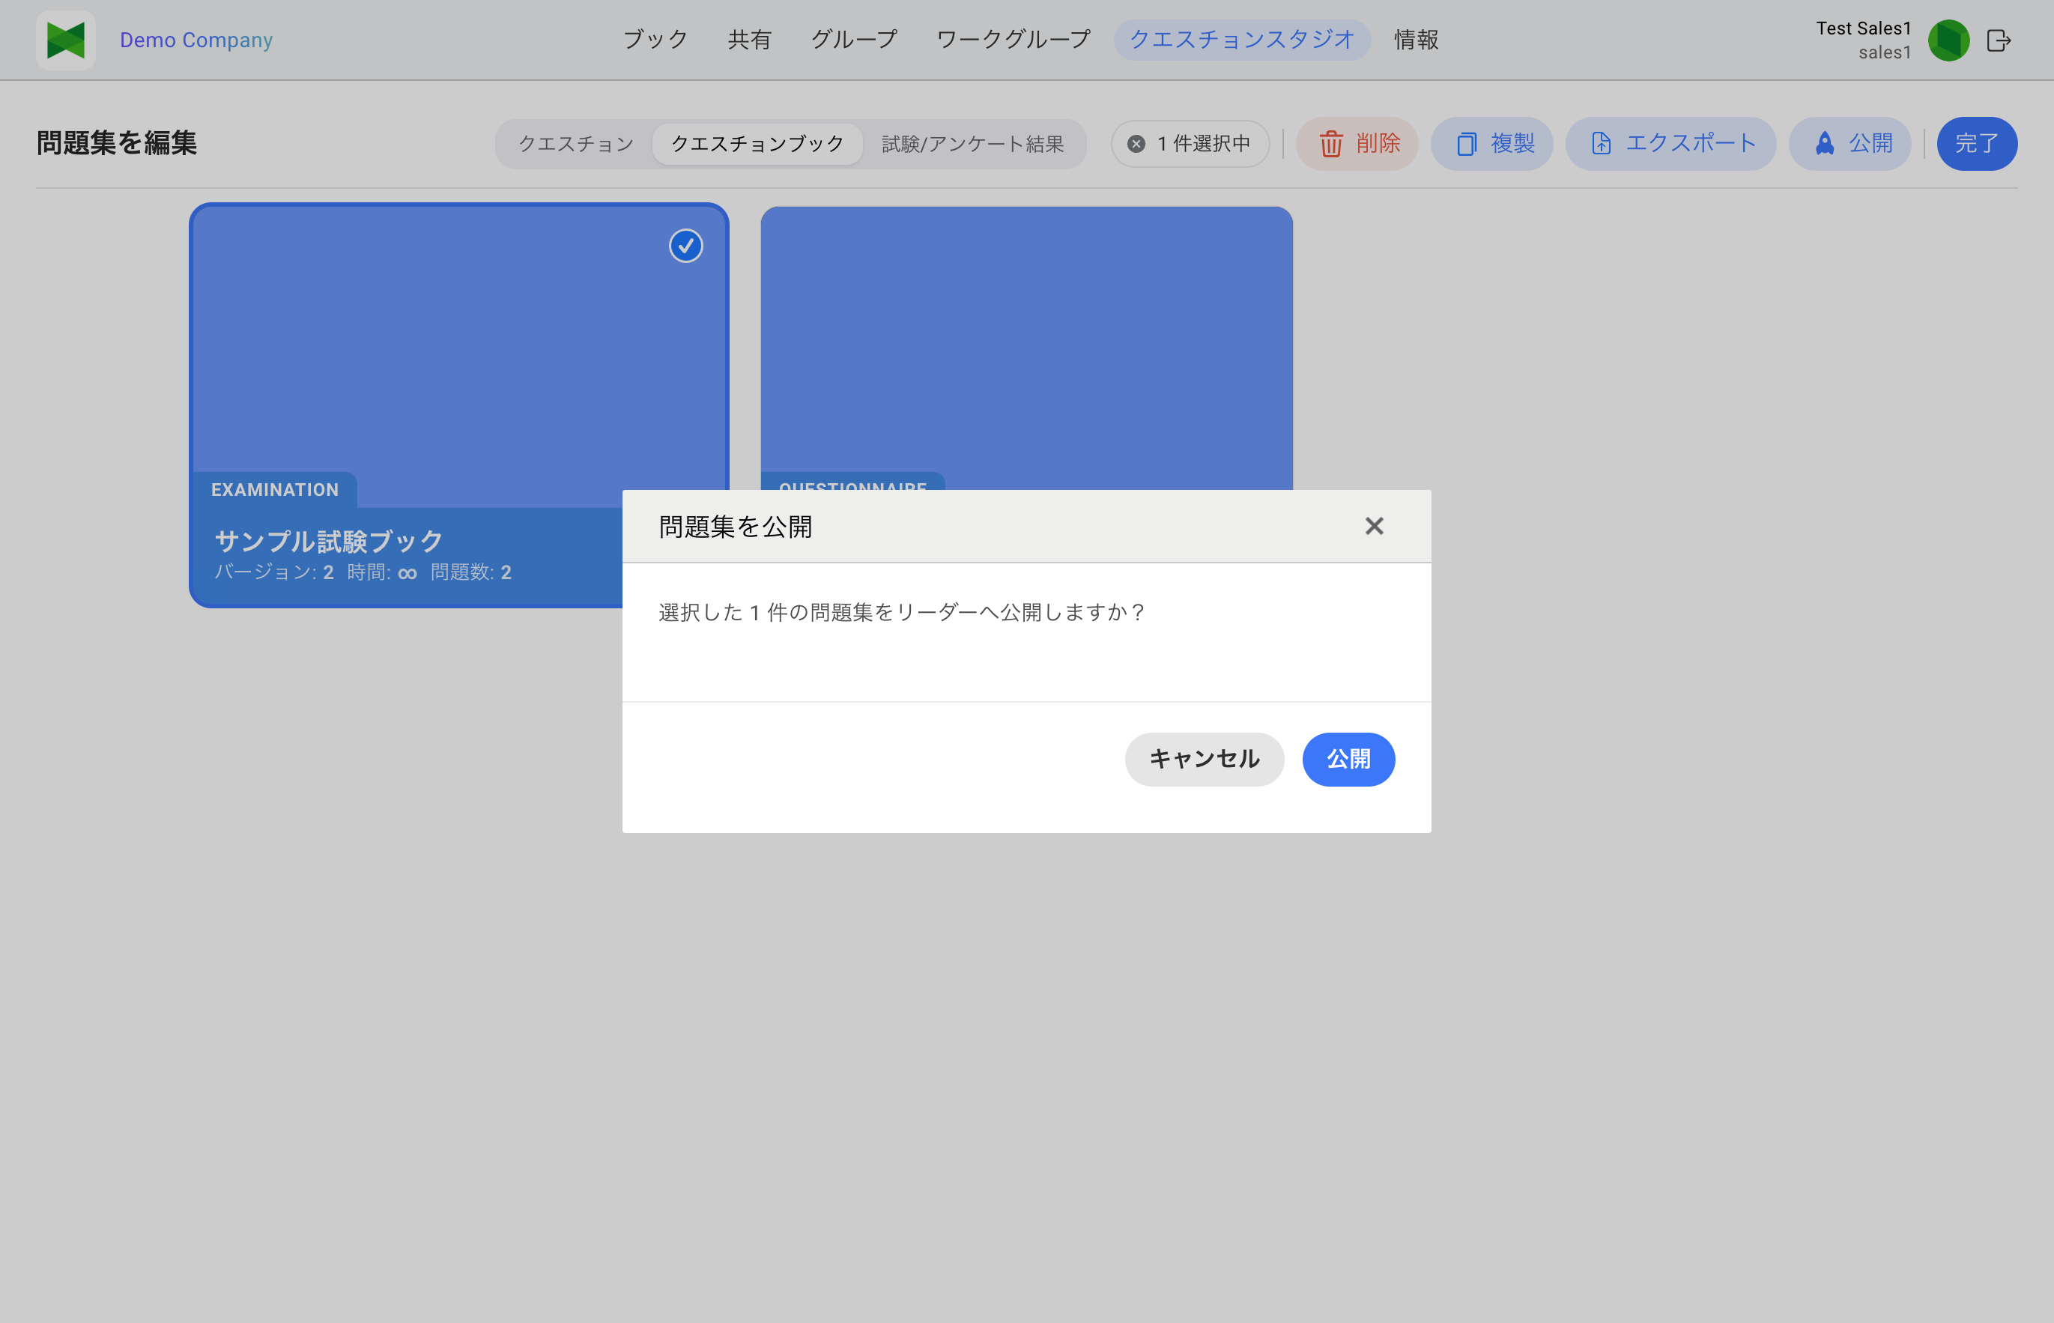This screenshot has height=1323, width=2054.
Task: Open the グループ menu item
Action: (x=854, y=40)
